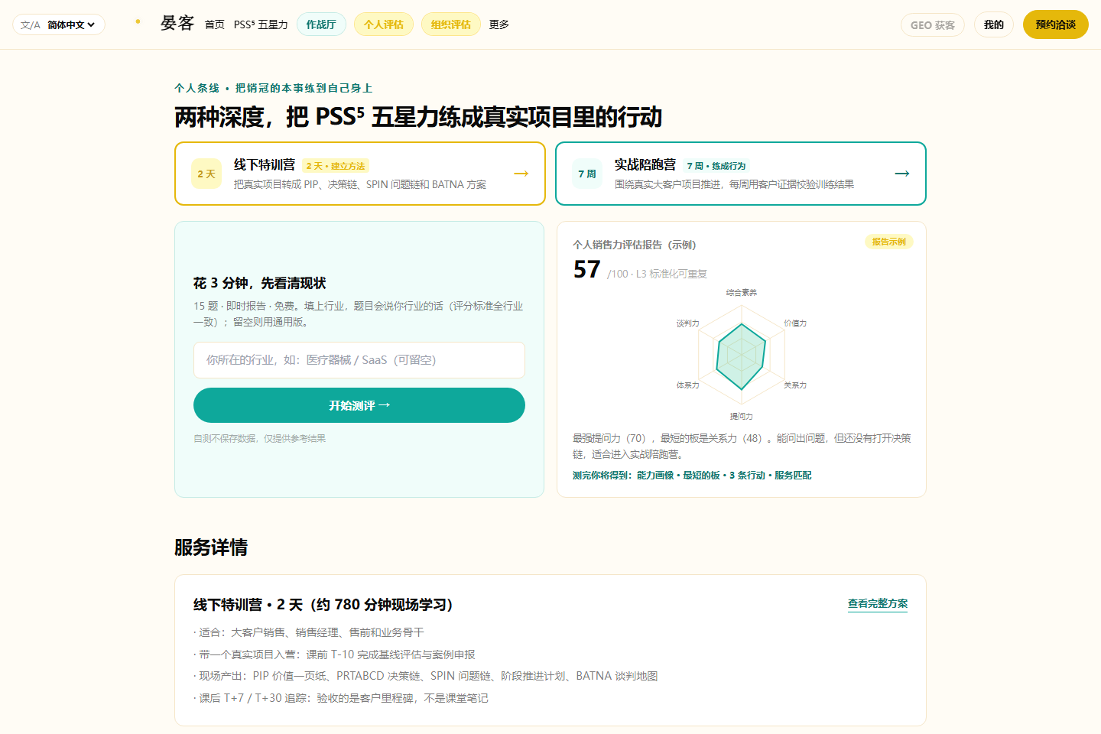Click the 7 周 badge icon
The height and width of the screenshot is (734, 1101).
[587, 174]
